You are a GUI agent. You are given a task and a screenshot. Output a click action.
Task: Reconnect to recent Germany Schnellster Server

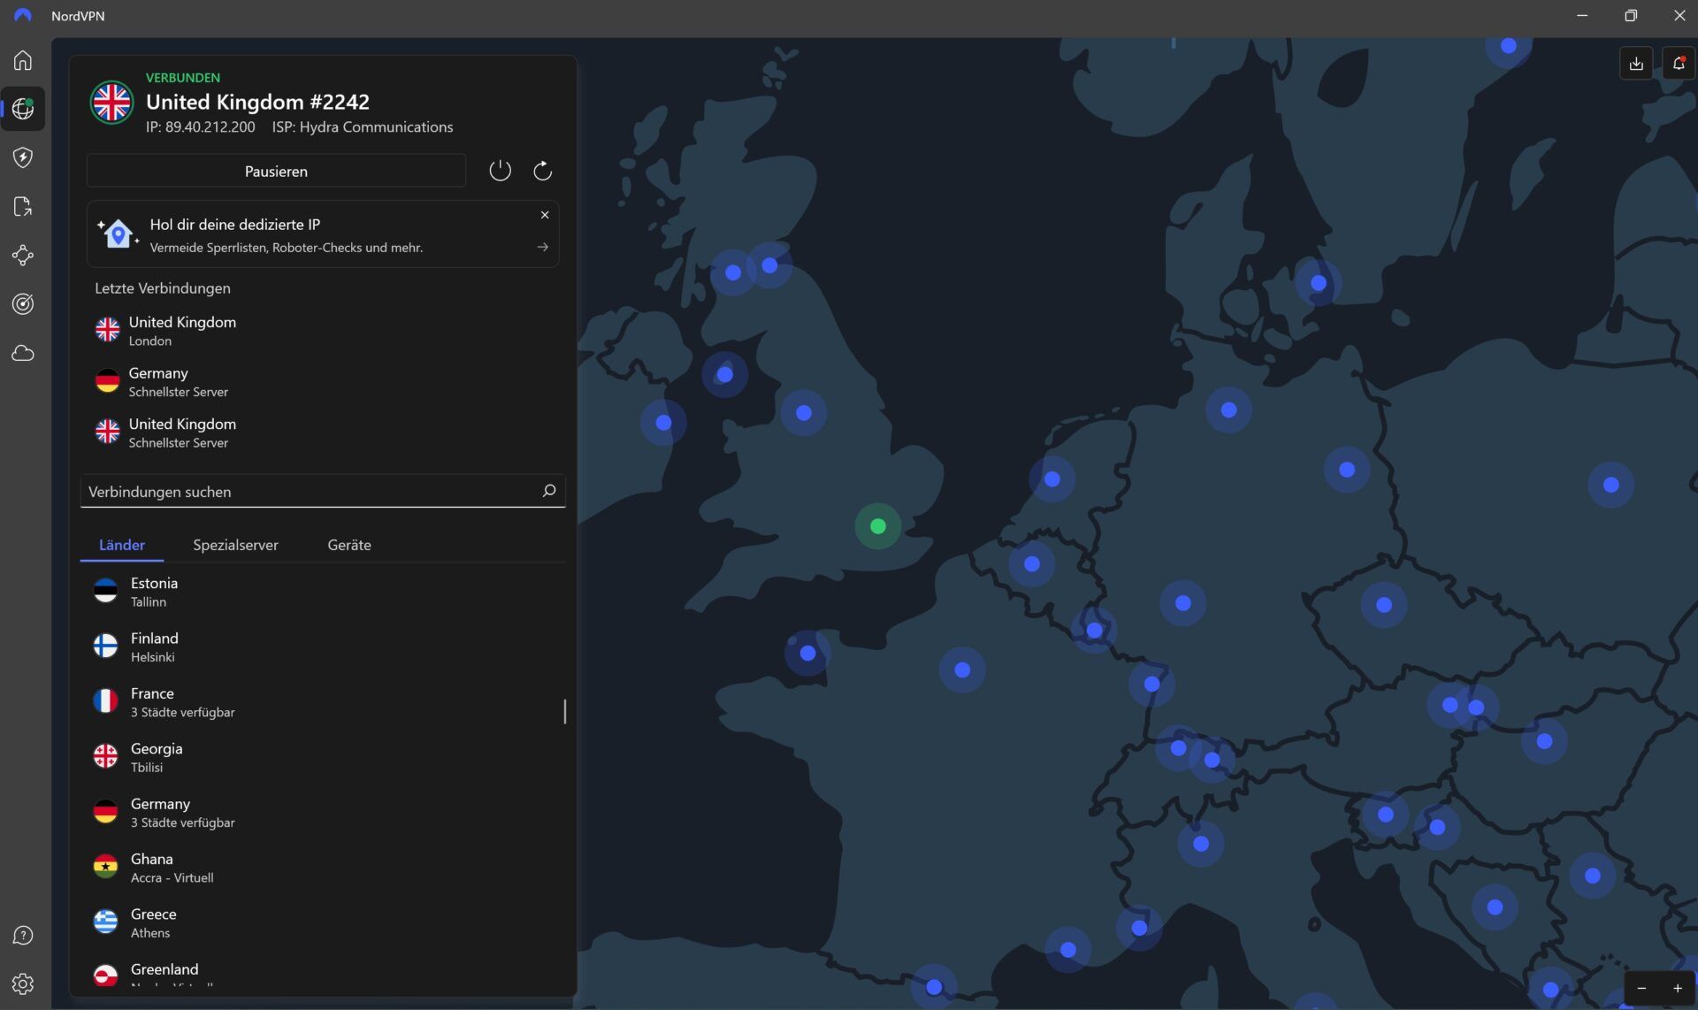pyautogui.click(x=323, y=382)
